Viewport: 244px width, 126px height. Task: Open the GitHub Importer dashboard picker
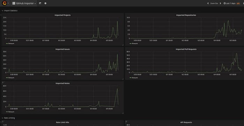[24, 3]
